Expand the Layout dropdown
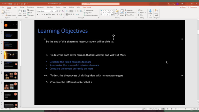Viewport: 199px width, 112px height. pos(30,10)
